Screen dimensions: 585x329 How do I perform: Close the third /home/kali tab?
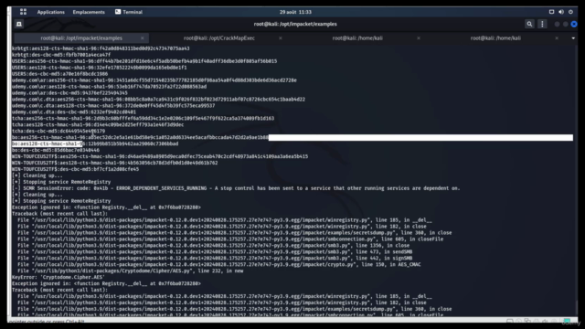pyautogui.click(x=419, y=38)
